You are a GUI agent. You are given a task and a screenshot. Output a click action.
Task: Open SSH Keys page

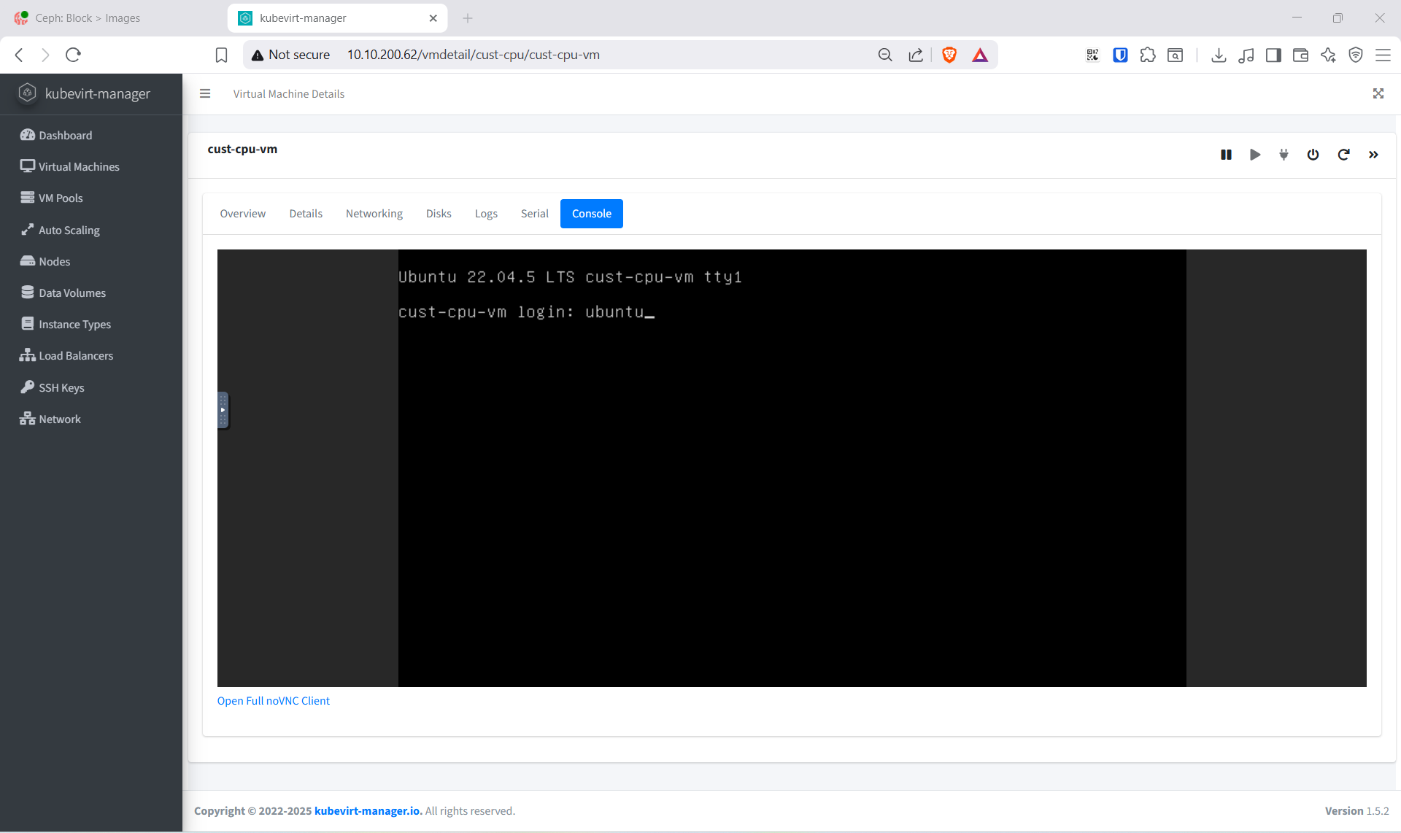click(x=91, y=387)
